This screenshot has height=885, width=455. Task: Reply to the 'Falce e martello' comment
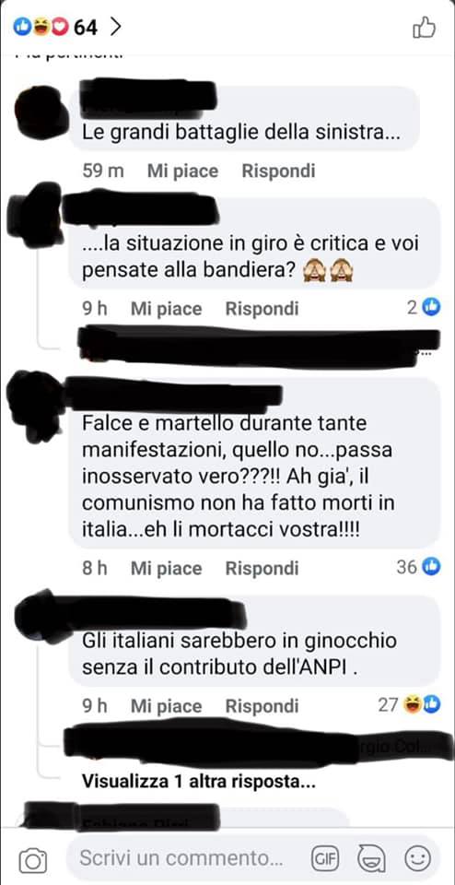coord(262,569)
